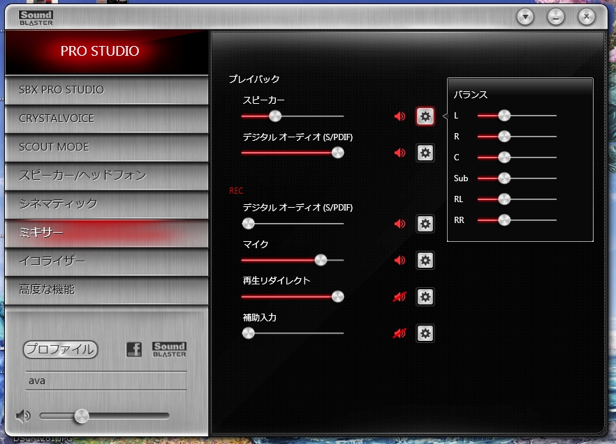Open 補助入力 settings gear icon
This screenshot has width=616, height=444.
pos(425,333)
